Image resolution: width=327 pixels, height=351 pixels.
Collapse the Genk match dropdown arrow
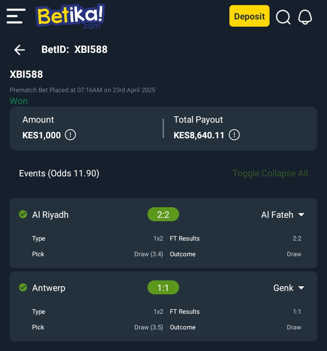[x=301, y=288]
